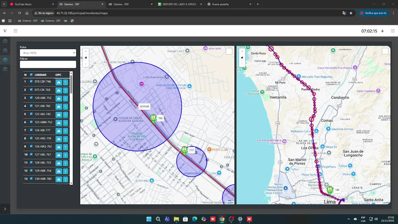Screen dimensions: 398x224
Task: Click the hamburger menu next to V logo
Action: [x=16, y=31]
